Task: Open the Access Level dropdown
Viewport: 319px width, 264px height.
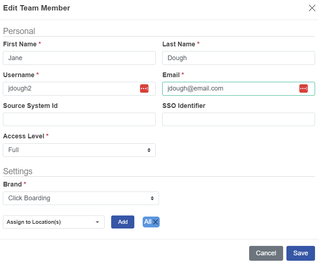Action: click(79, 150)
